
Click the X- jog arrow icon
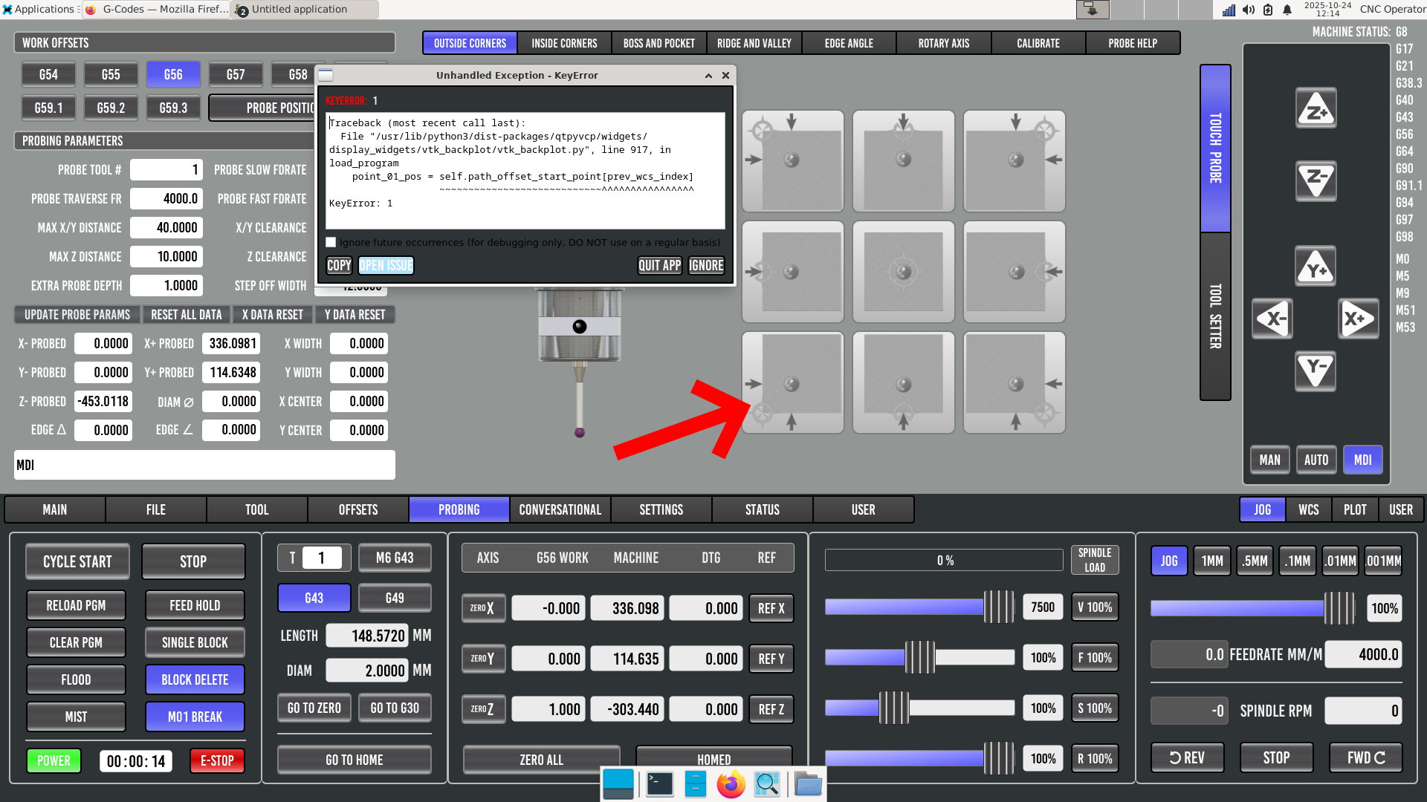coord(1272,319)
